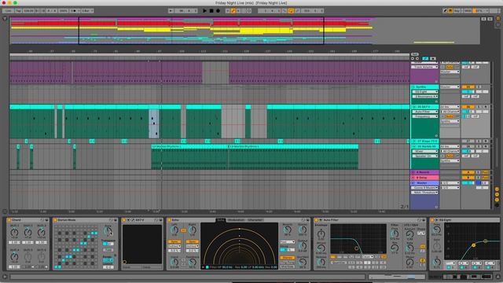Fold the Synths group track
The height and width of the screenshot is (283, 503).
pos(413,87)
